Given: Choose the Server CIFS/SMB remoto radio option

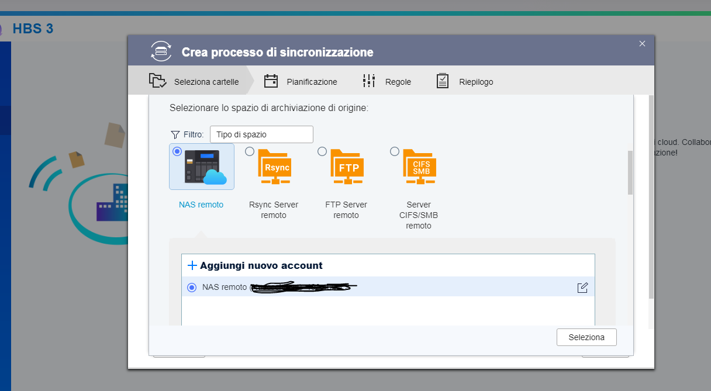Looking at the screenshot, I should point(395,151).
